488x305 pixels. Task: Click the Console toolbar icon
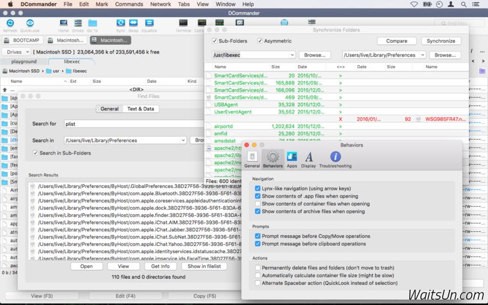point(202,23)
